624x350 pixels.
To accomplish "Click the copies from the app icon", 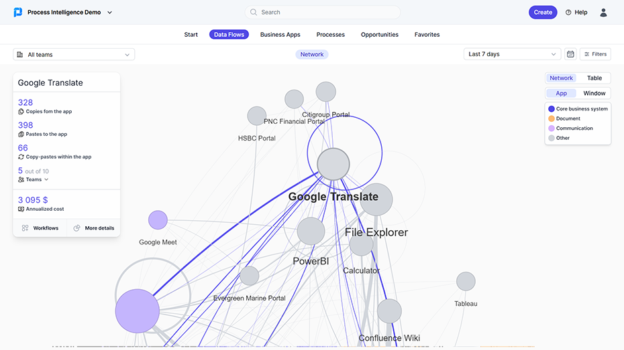I will click(x=21, y=112).
